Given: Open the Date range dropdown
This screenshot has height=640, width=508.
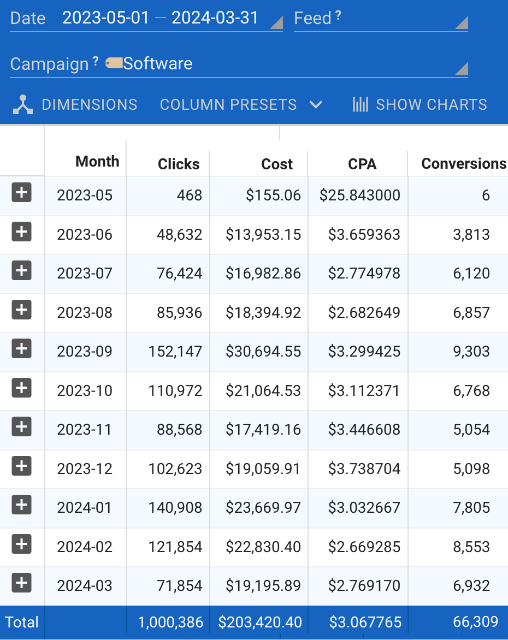Looking at the screenshot, I should [x=276, y=22].
